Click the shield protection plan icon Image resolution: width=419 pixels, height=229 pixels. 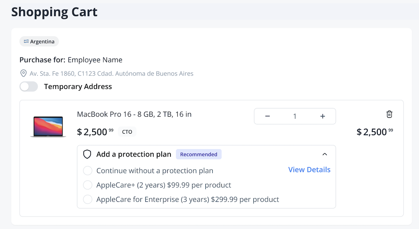[x=87, y=154]
